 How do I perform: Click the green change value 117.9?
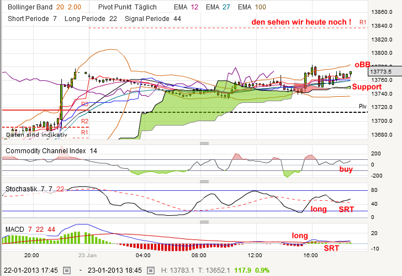point(242,270)
